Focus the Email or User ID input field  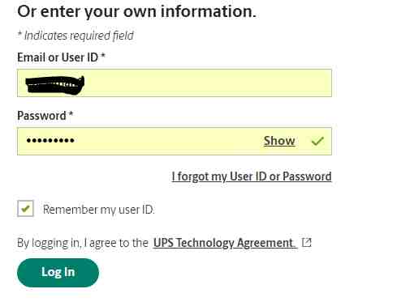point(175,83)
